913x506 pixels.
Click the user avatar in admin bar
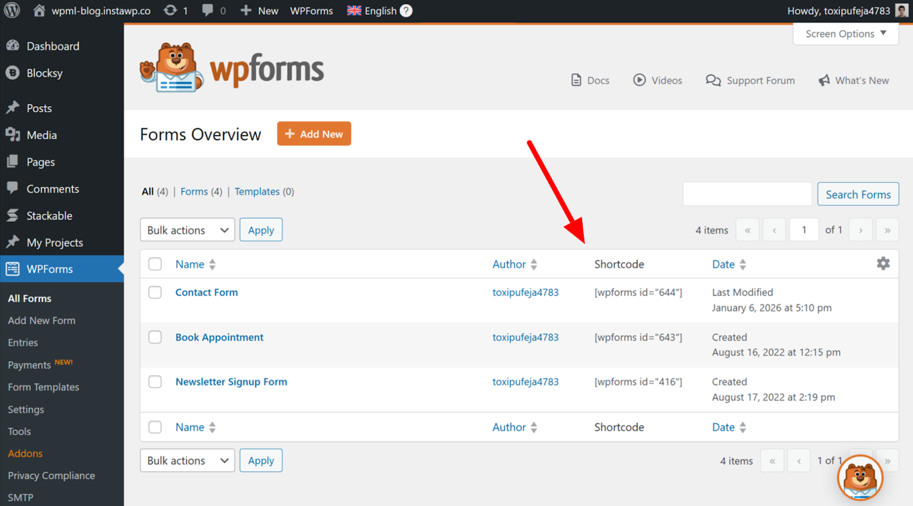[x=902, y=10]
